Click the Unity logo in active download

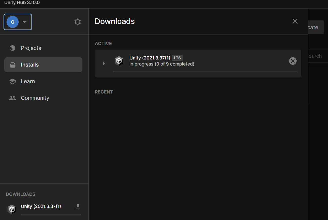(119, 61)
